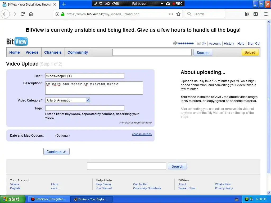Open Bandicam Full screen dropdown arrow
Screen dimensions: 271x203
click(162, 4)
